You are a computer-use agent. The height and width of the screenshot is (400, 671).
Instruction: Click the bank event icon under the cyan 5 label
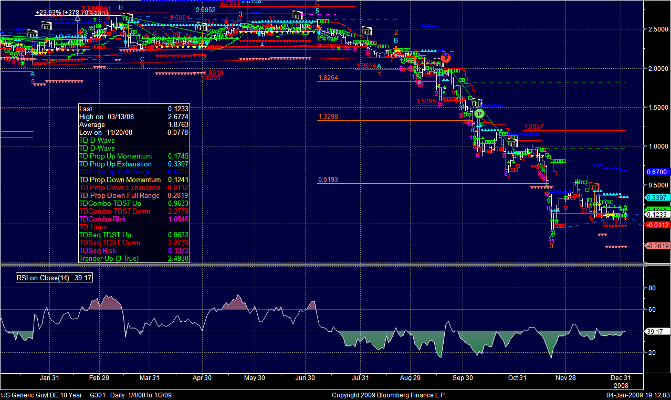(298, 15)
